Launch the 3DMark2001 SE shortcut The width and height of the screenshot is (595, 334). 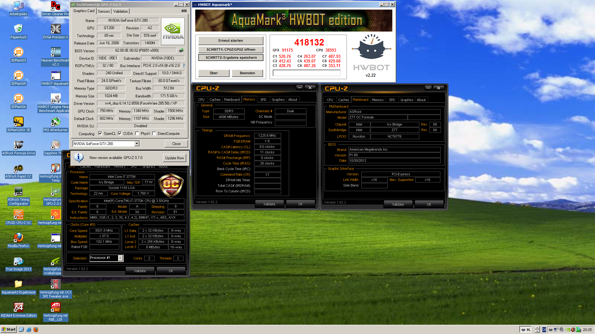[18, 124]
